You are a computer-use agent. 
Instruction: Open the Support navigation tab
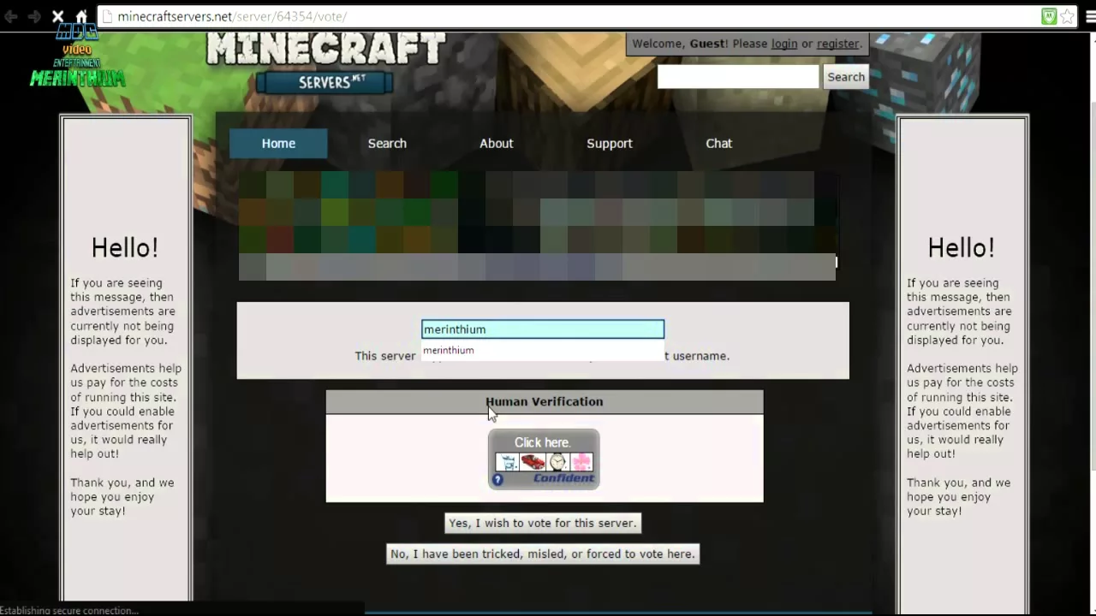click(x=610, y=143)
